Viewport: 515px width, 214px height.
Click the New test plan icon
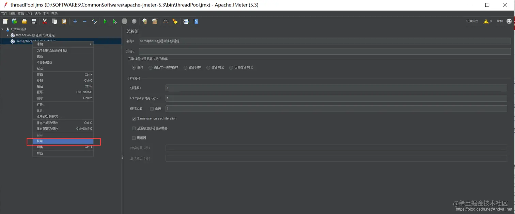pos(5,21)
